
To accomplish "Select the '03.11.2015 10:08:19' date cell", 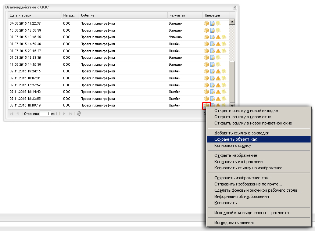I will coord(25,105).
